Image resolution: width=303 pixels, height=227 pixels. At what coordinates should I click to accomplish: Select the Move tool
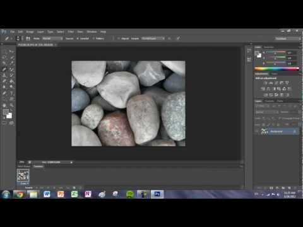11,52
